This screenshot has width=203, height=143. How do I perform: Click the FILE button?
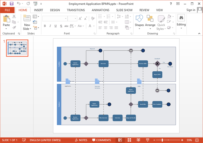7,10
